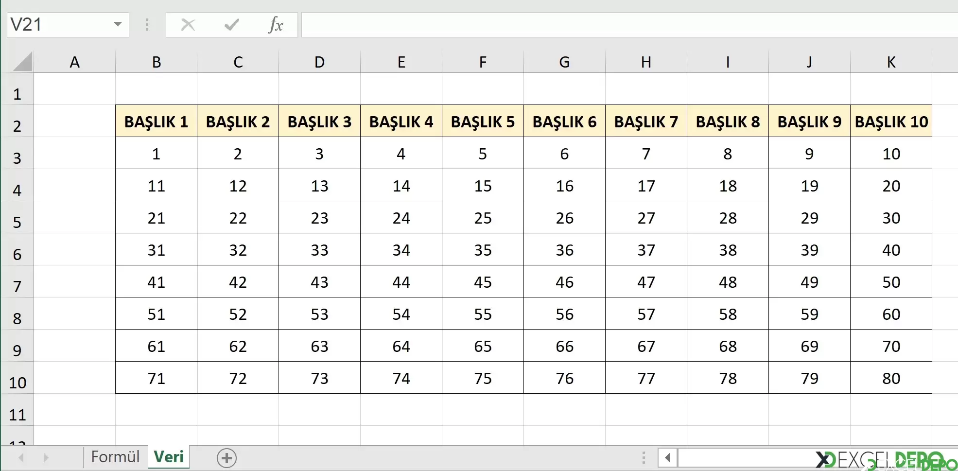Image resolution: width=958 pixels, height=471 pixels.
Task: Click the Select All corner triangle
Action: tap(23, 62)
